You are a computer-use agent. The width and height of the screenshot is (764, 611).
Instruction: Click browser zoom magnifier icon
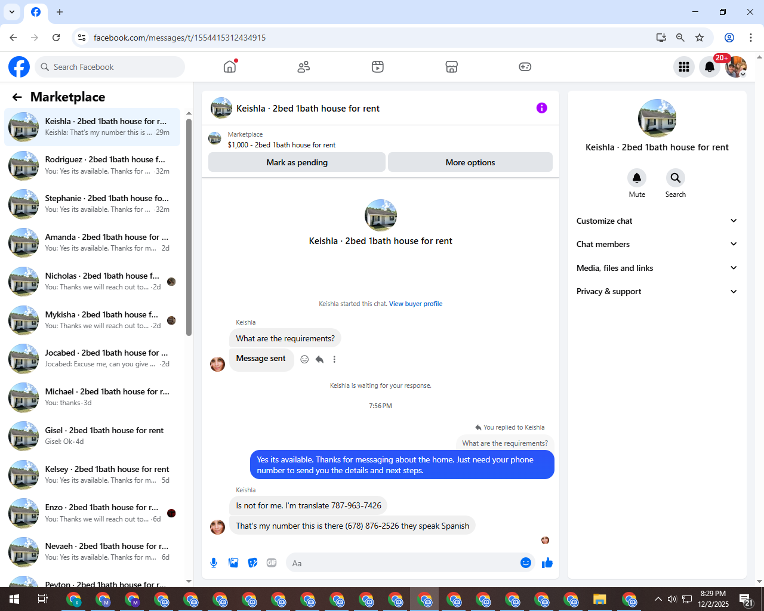(x=680, y=38)
